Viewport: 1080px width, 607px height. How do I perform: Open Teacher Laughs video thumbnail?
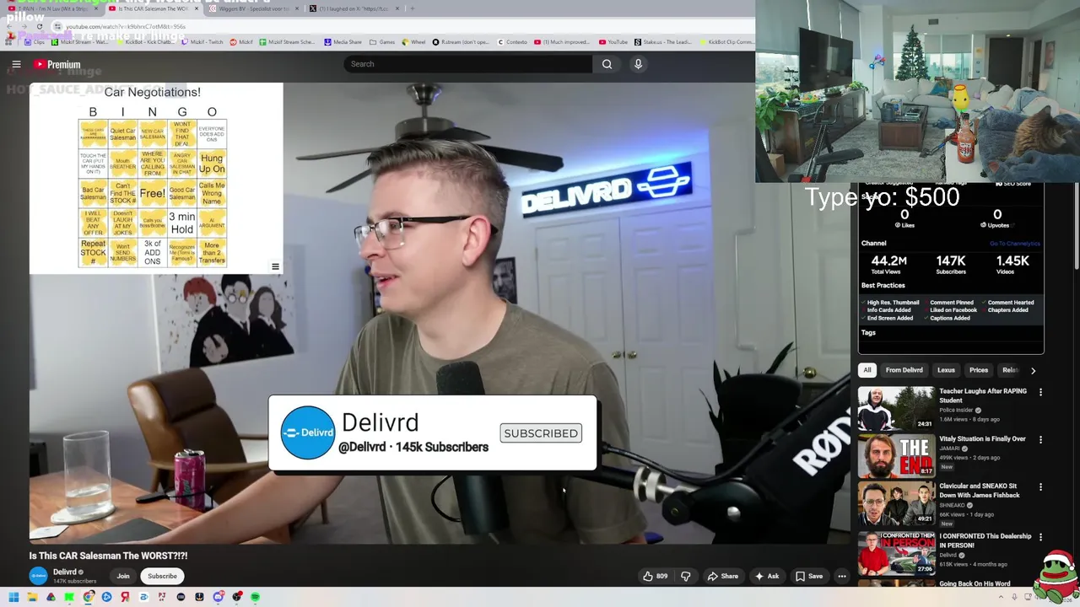point(896,408)
